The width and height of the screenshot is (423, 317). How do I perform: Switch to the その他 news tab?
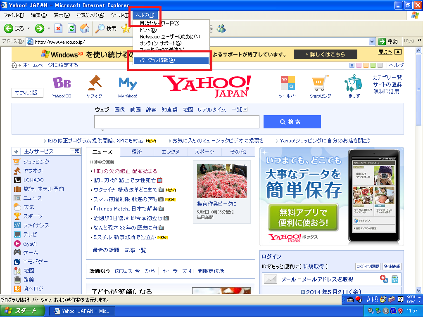pyautogui.click(x=238, y=152)
